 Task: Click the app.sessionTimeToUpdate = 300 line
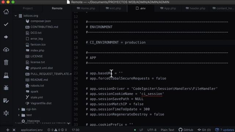tap(118, 109)
